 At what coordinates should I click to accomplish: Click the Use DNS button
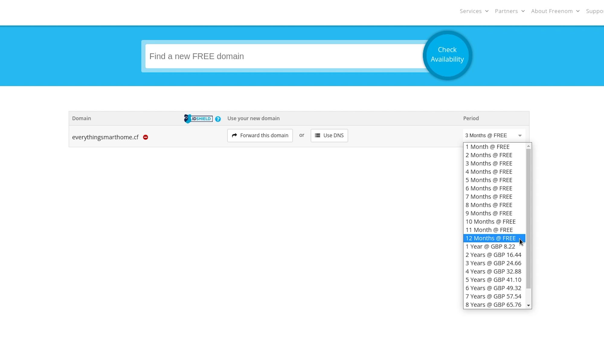click(x=329, y=135)
